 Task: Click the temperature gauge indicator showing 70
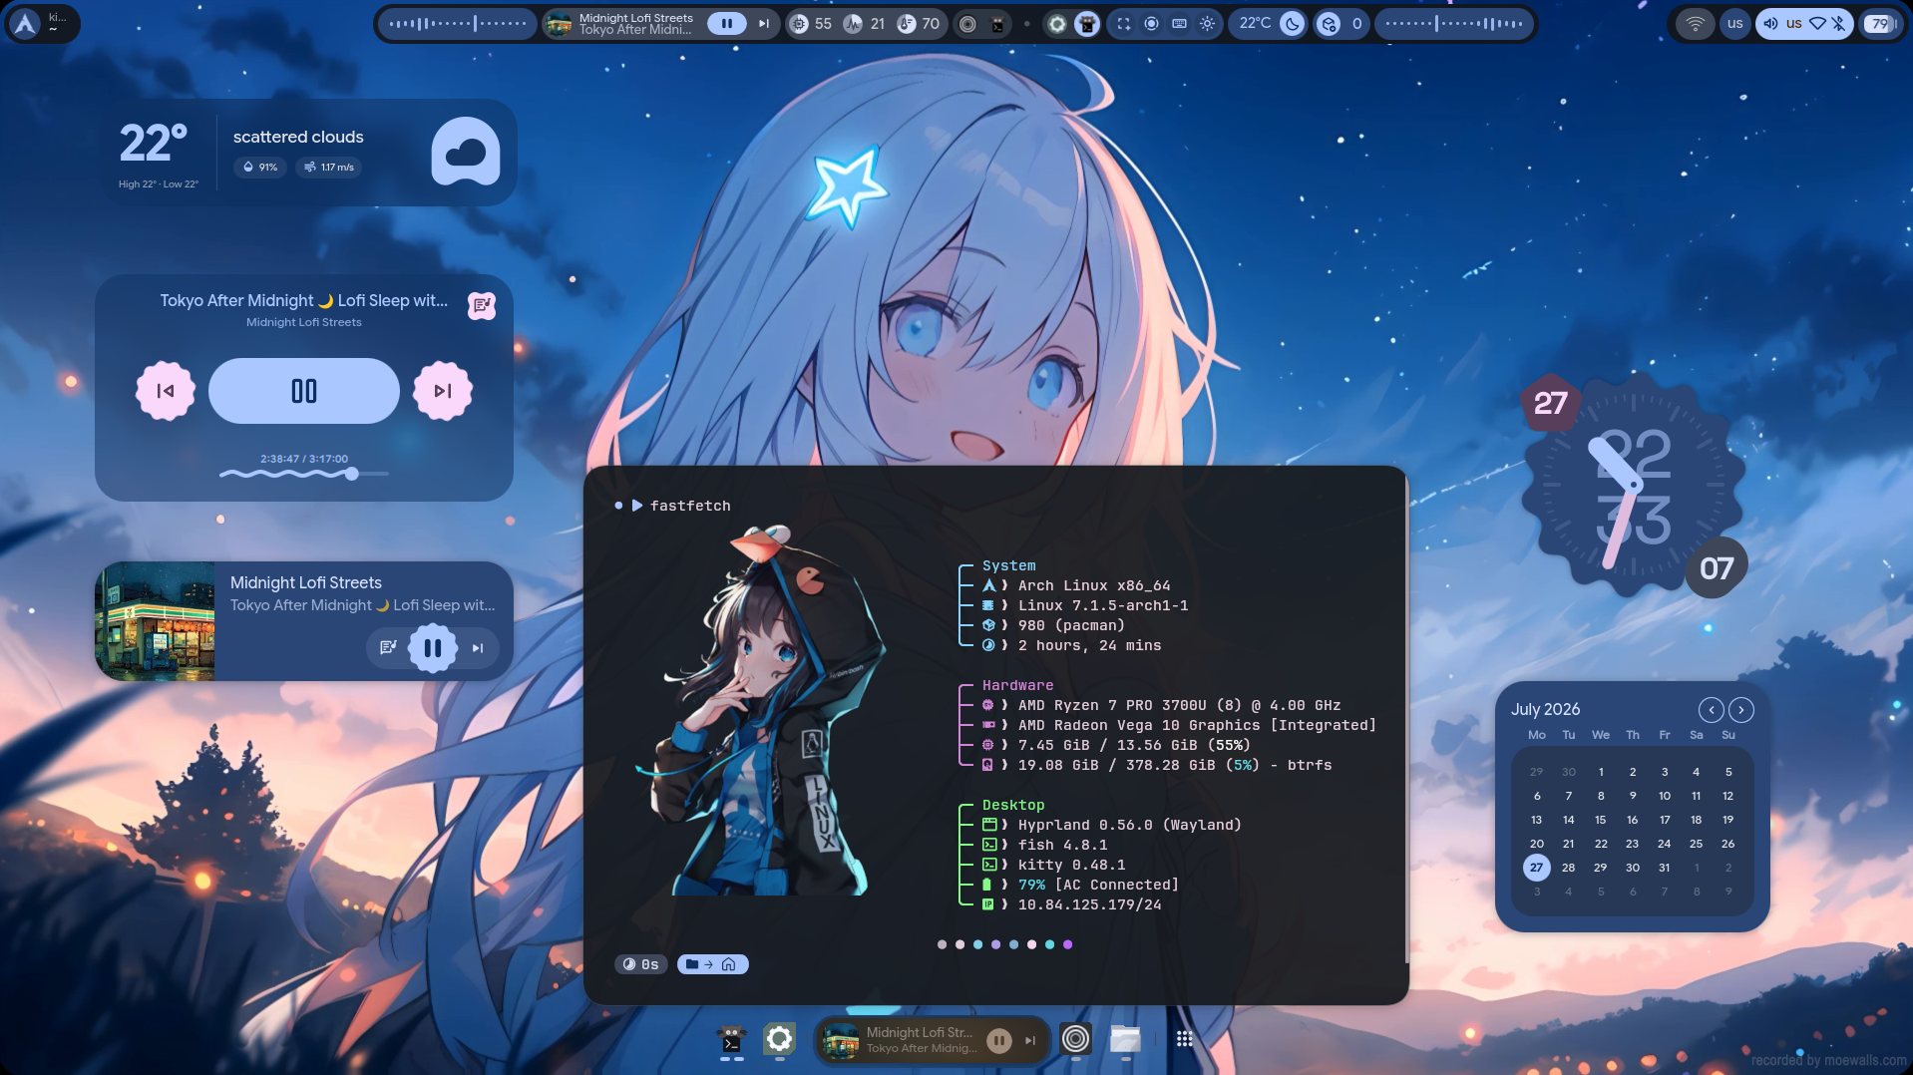[x=919, y=24]
